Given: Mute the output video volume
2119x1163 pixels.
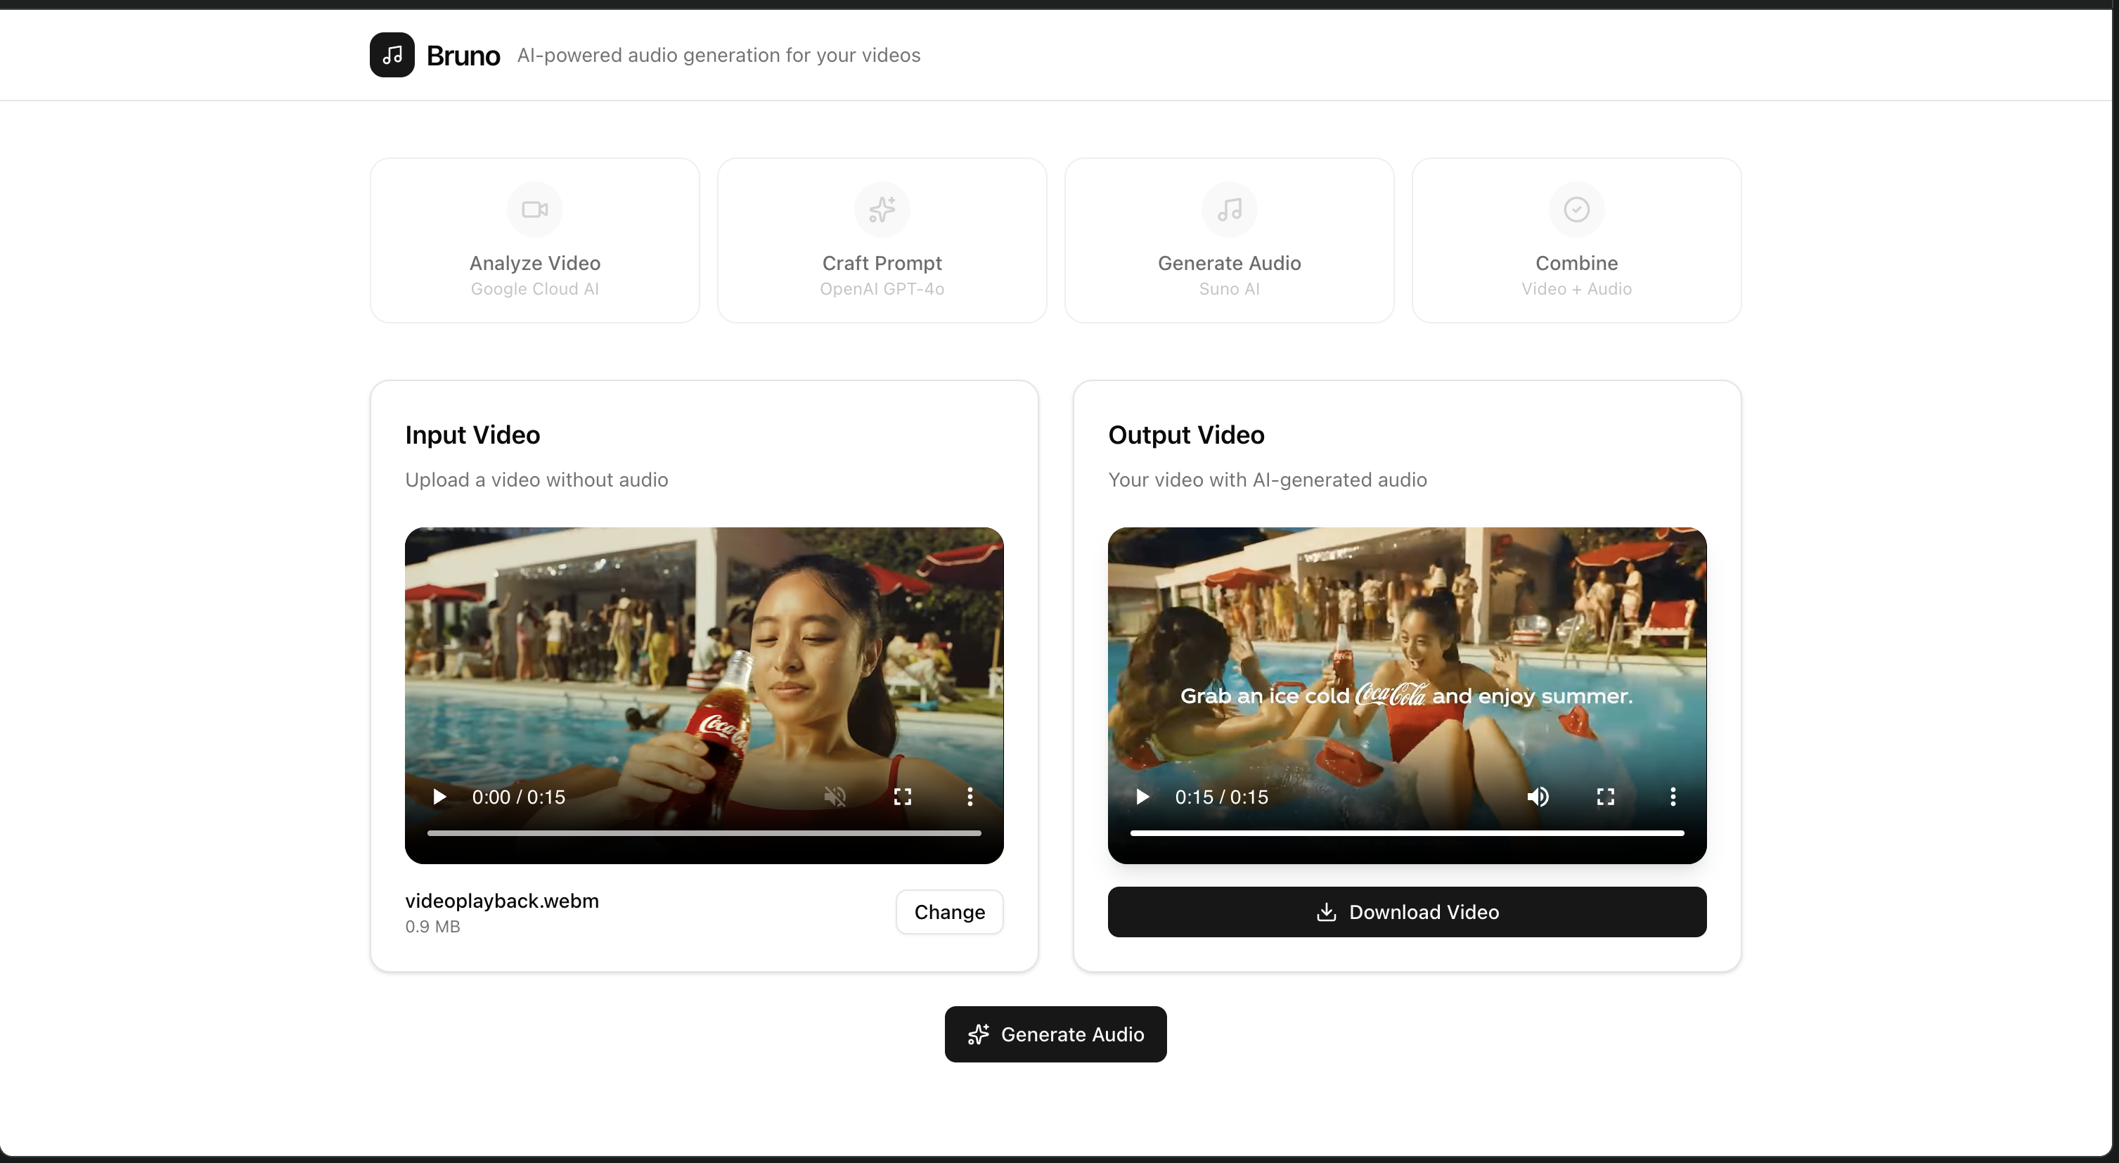Looking at the screenshot, I should tap(1538, 797).
